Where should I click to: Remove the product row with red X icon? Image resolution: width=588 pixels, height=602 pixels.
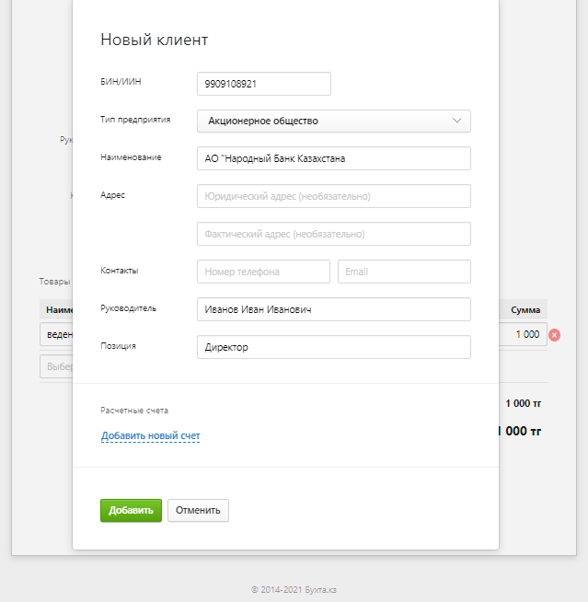[x=554, y=335]
